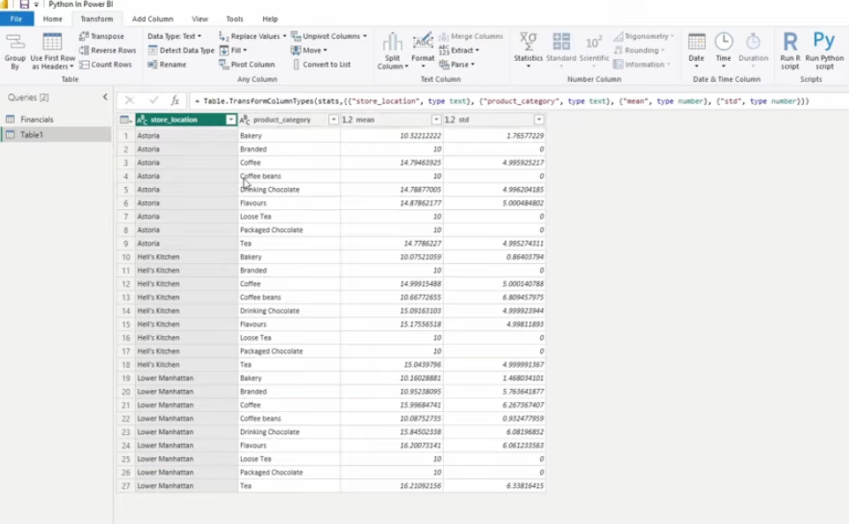Switch to the View tab

pyautogui.click(x=199, y=19)
